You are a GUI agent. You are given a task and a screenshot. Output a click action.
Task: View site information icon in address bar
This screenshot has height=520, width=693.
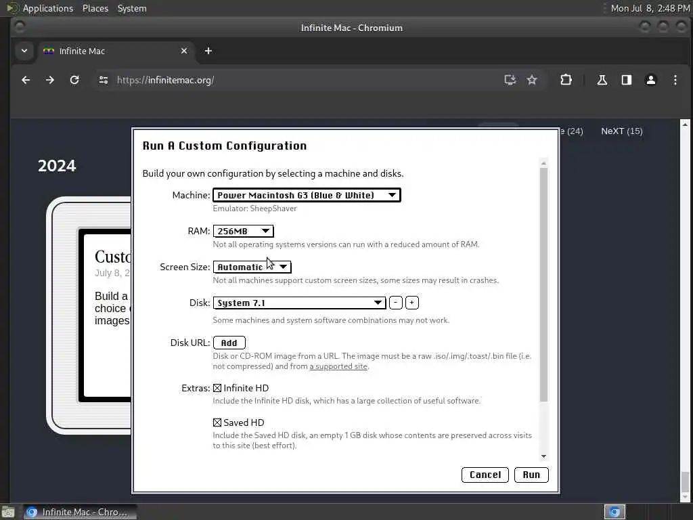pyautogui.click(x=104, y=80)
